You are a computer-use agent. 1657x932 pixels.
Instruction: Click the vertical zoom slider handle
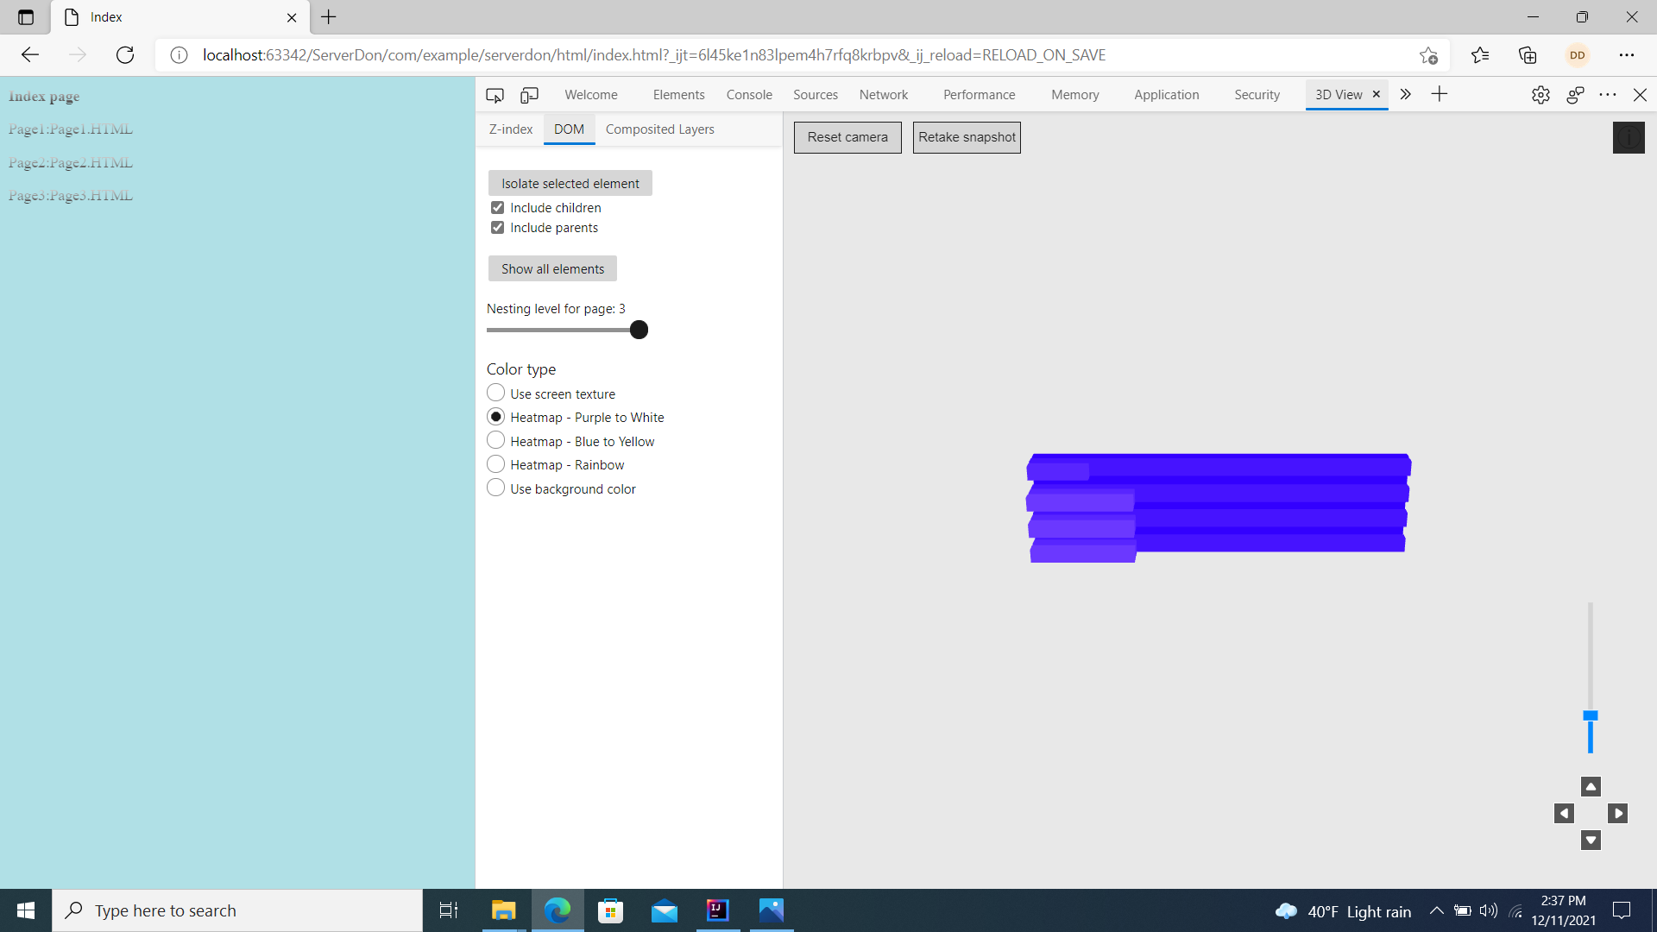(x=1591, y=715)
